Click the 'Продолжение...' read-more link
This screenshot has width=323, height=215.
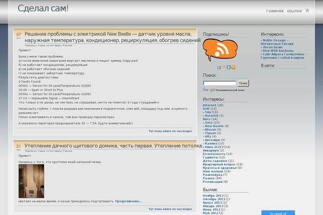click(x=128, y=201)
